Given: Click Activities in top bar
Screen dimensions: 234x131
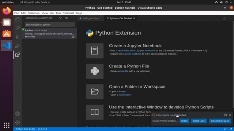Looking at the screenshot, I should 8,2.
